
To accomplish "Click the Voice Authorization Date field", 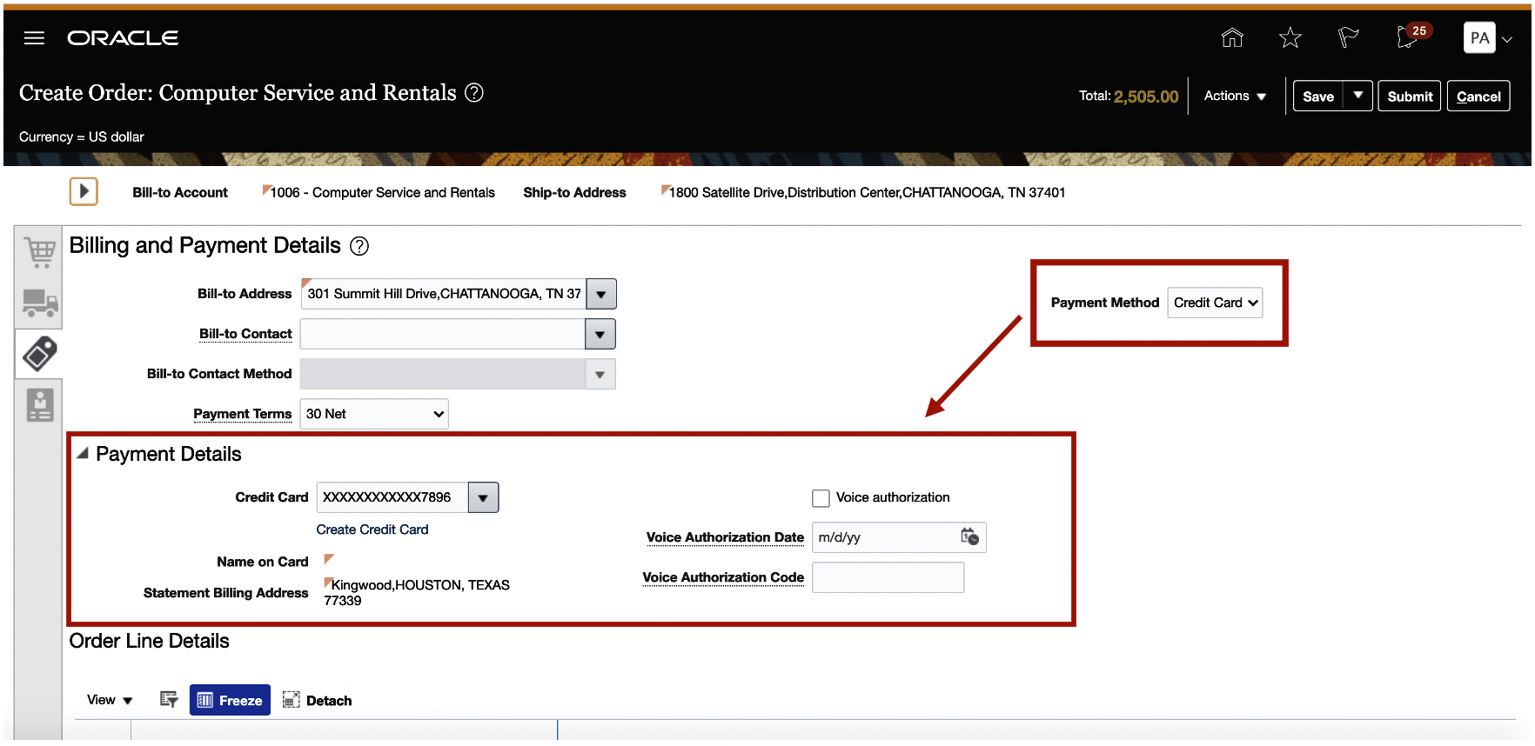I will click(x=899, y=537).
